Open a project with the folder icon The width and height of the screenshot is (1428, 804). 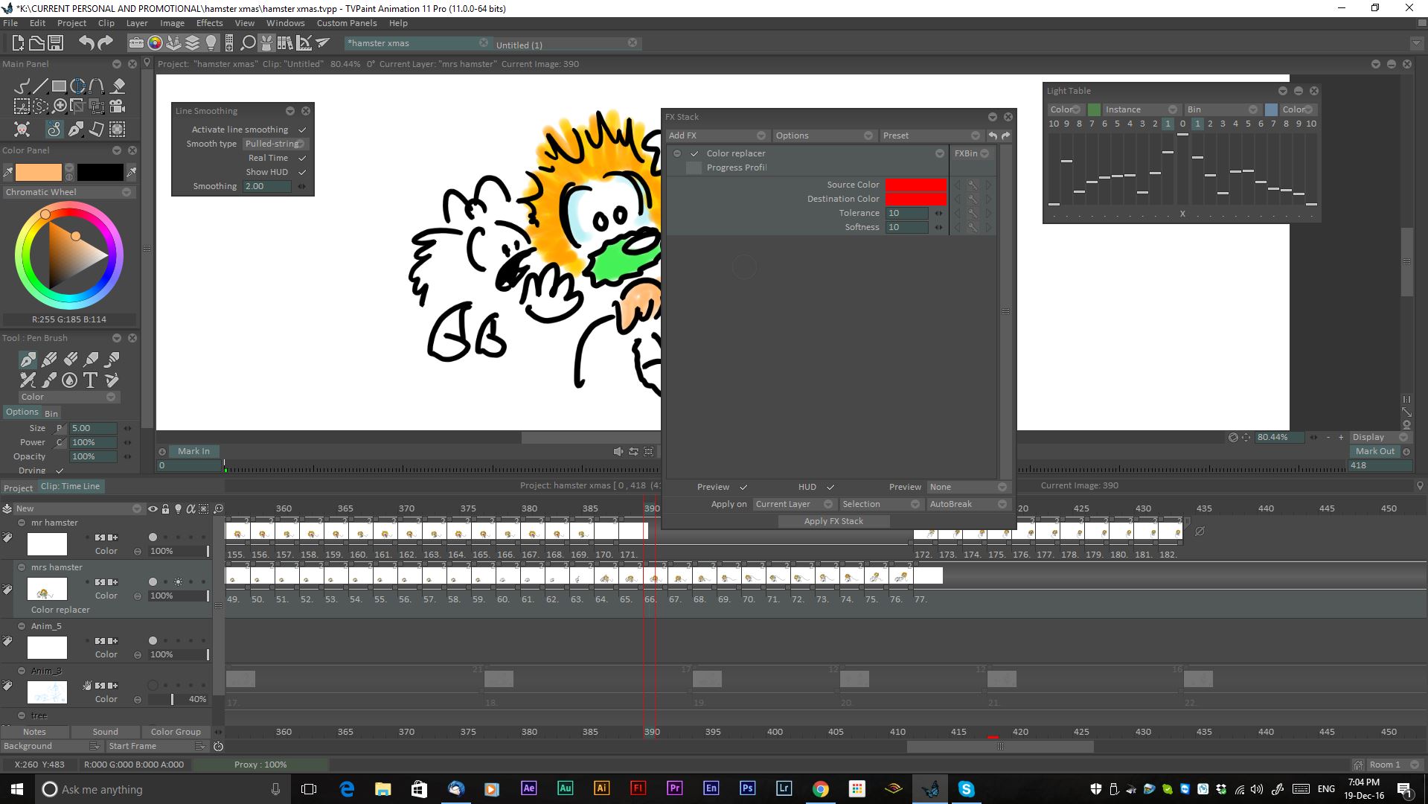tap(36, 43)
